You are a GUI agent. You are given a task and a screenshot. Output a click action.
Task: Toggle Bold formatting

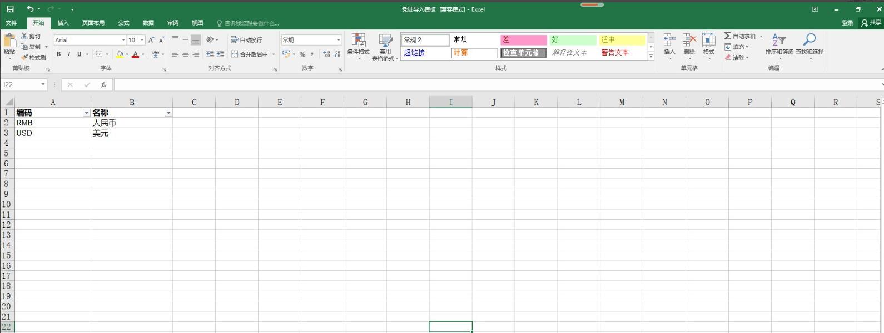58,54
